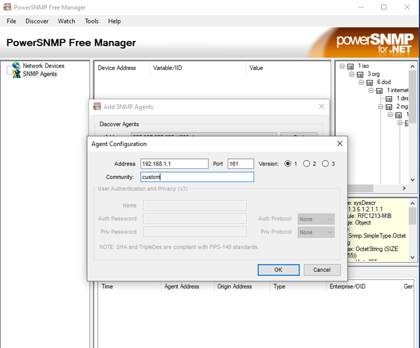Viewport: 420px width, 348px height.
Task: Click the Time column header
Action: click(130, 286)
